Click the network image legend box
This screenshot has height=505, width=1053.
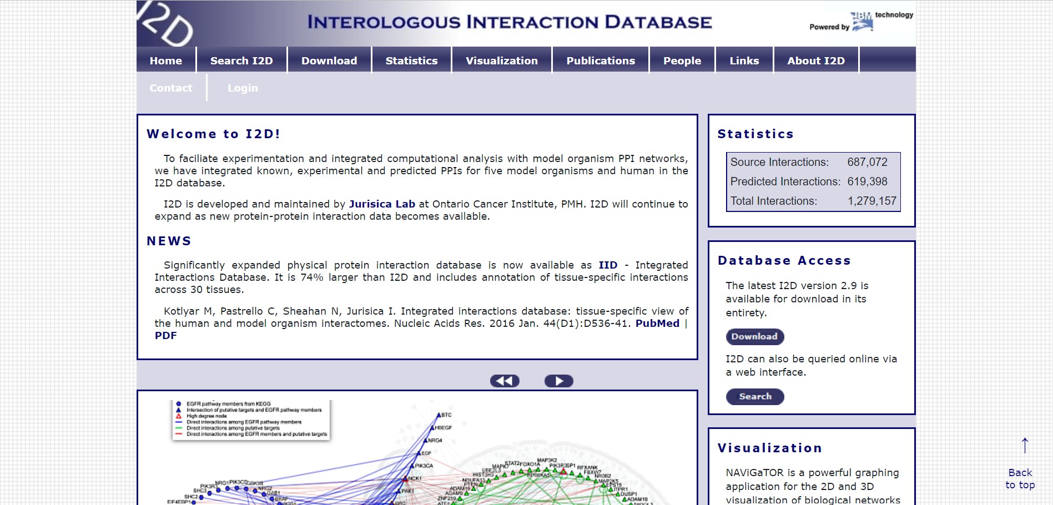[251, 420]
